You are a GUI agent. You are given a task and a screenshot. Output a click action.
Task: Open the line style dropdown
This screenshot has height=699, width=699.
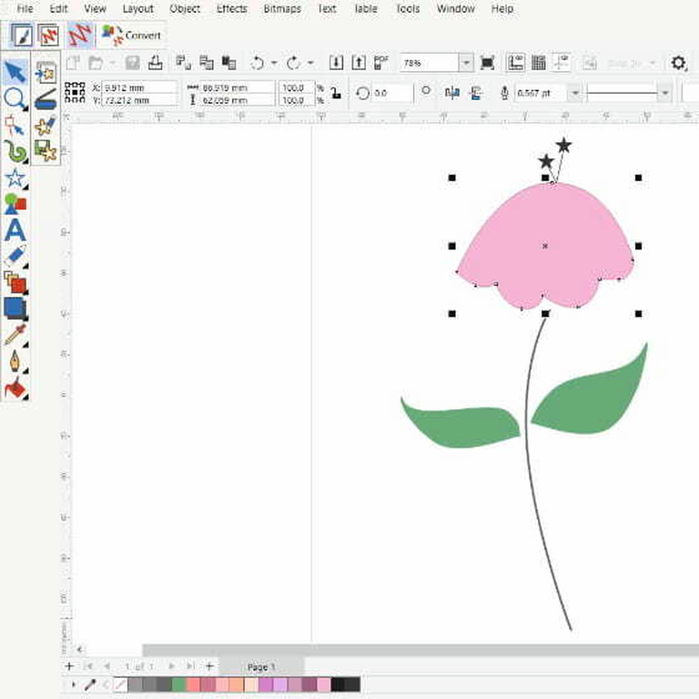pos(664,93)
